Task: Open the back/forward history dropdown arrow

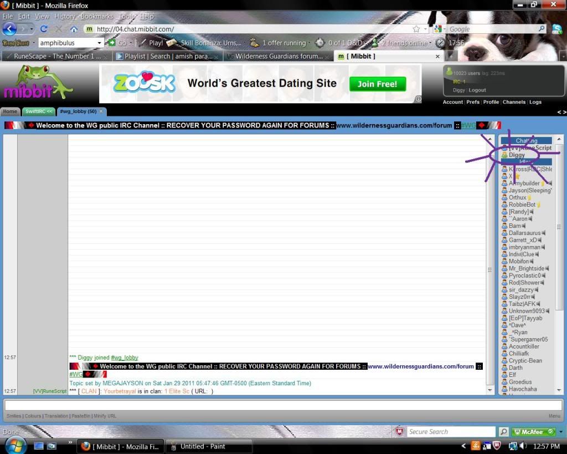Action: (32, 29)
